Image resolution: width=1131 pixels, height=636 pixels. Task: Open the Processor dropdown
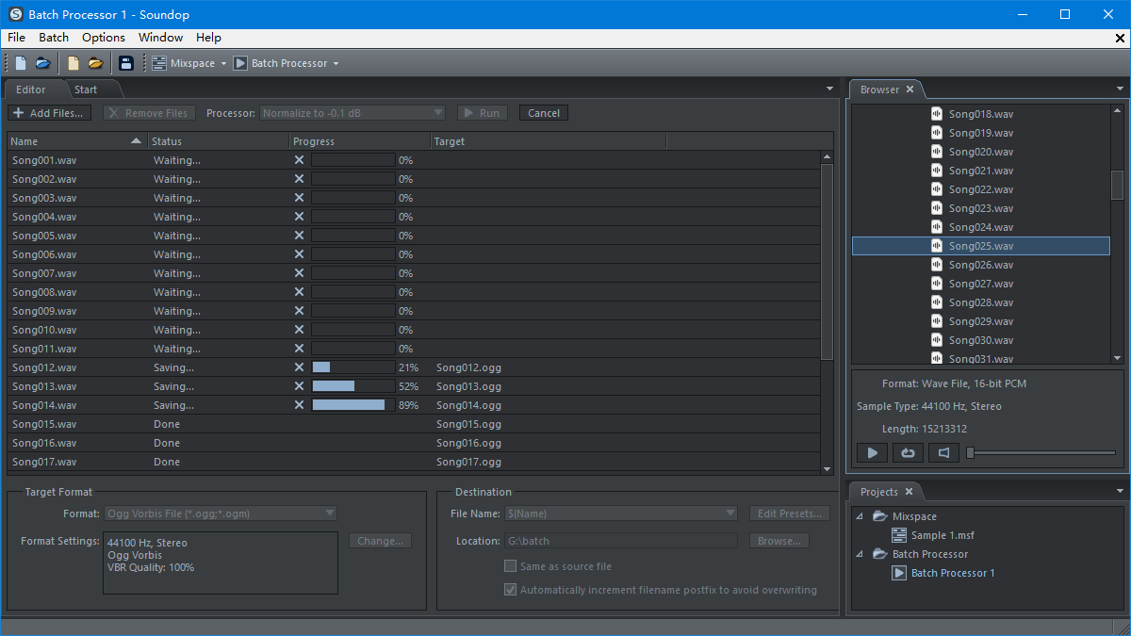352,112
